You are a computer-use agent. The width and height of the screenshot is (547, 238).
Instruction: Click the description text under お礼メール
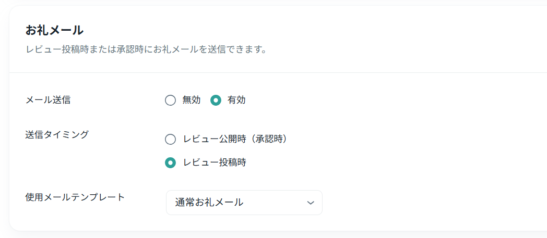(x=146, y=51)
